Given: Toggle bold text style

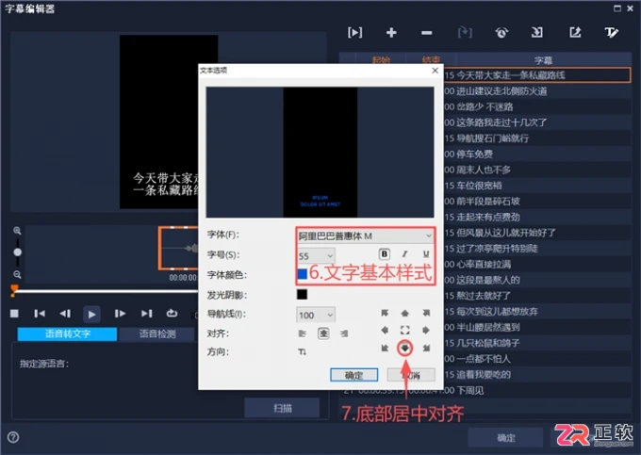Looking at the screenshot, I should pyautogui.click(x=385, y=254).
